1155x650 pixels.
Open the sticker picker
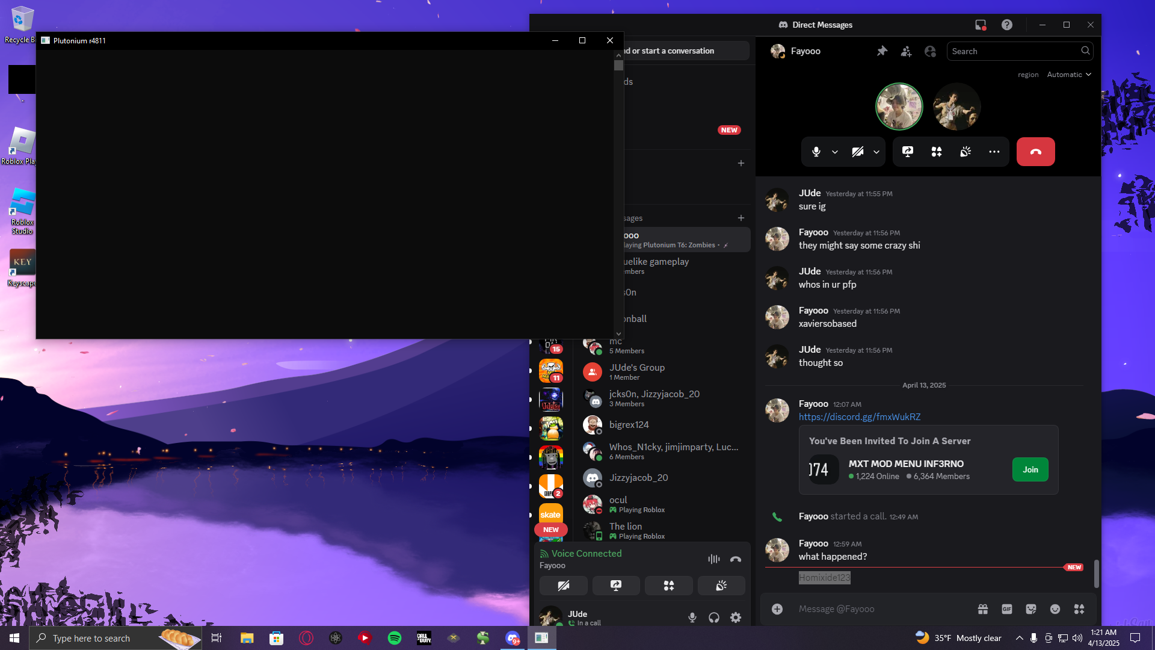pyautogui.click(x=1031, y=609)
